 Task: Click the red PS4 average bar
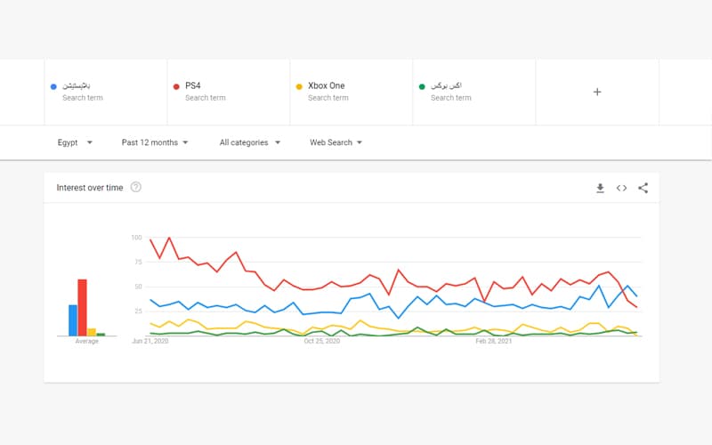tap(82, 307)
